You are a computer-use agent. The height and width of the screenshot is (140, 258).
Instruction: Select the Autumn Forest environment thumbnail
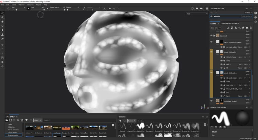(x=30, y=128)
